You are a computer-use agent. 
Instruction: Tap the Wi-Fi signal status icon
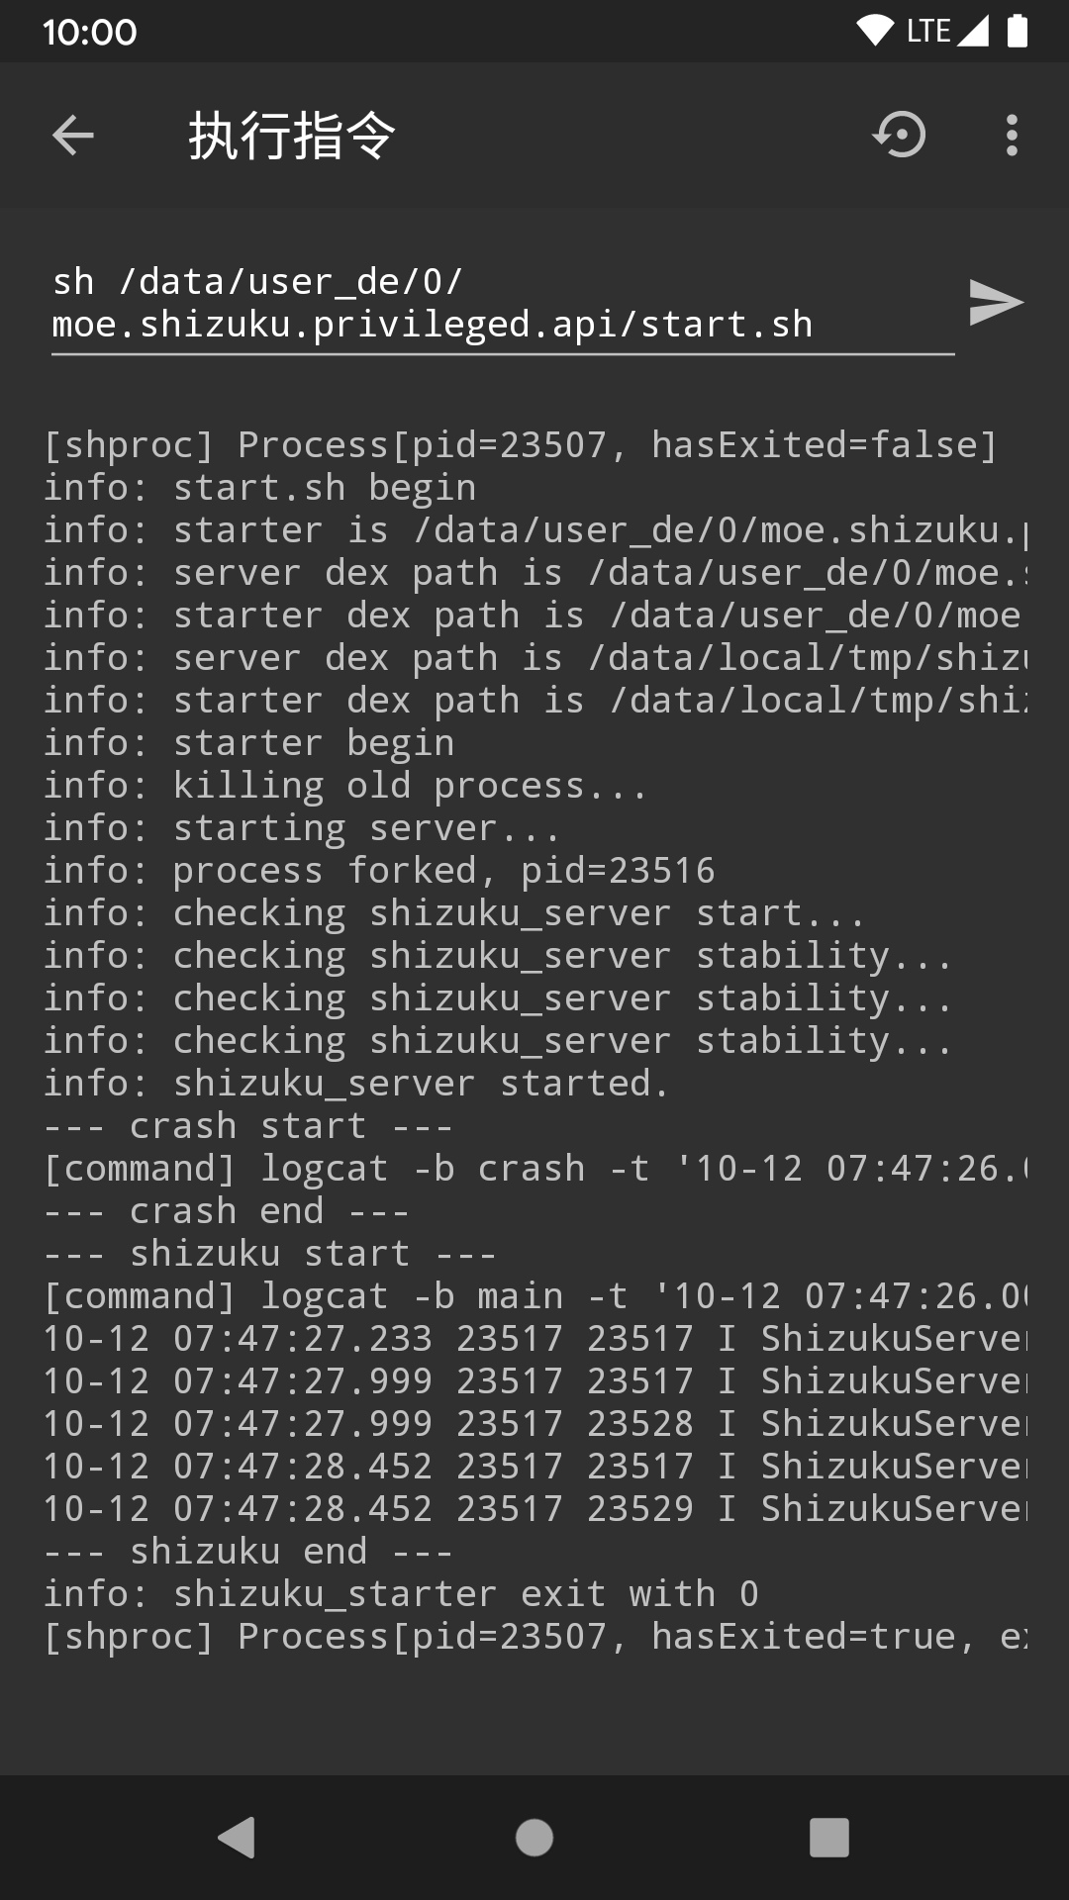(x=875, y=32)
